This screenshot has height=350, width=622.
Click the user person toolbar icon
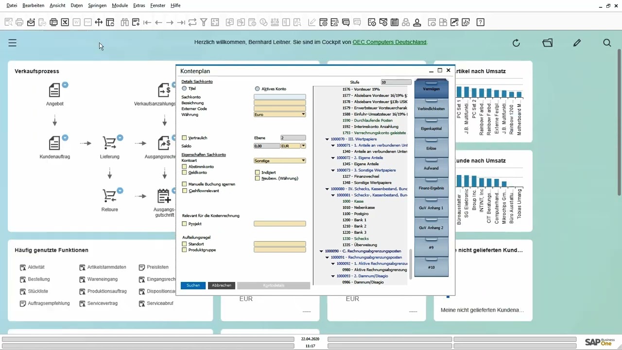(417, 22)
